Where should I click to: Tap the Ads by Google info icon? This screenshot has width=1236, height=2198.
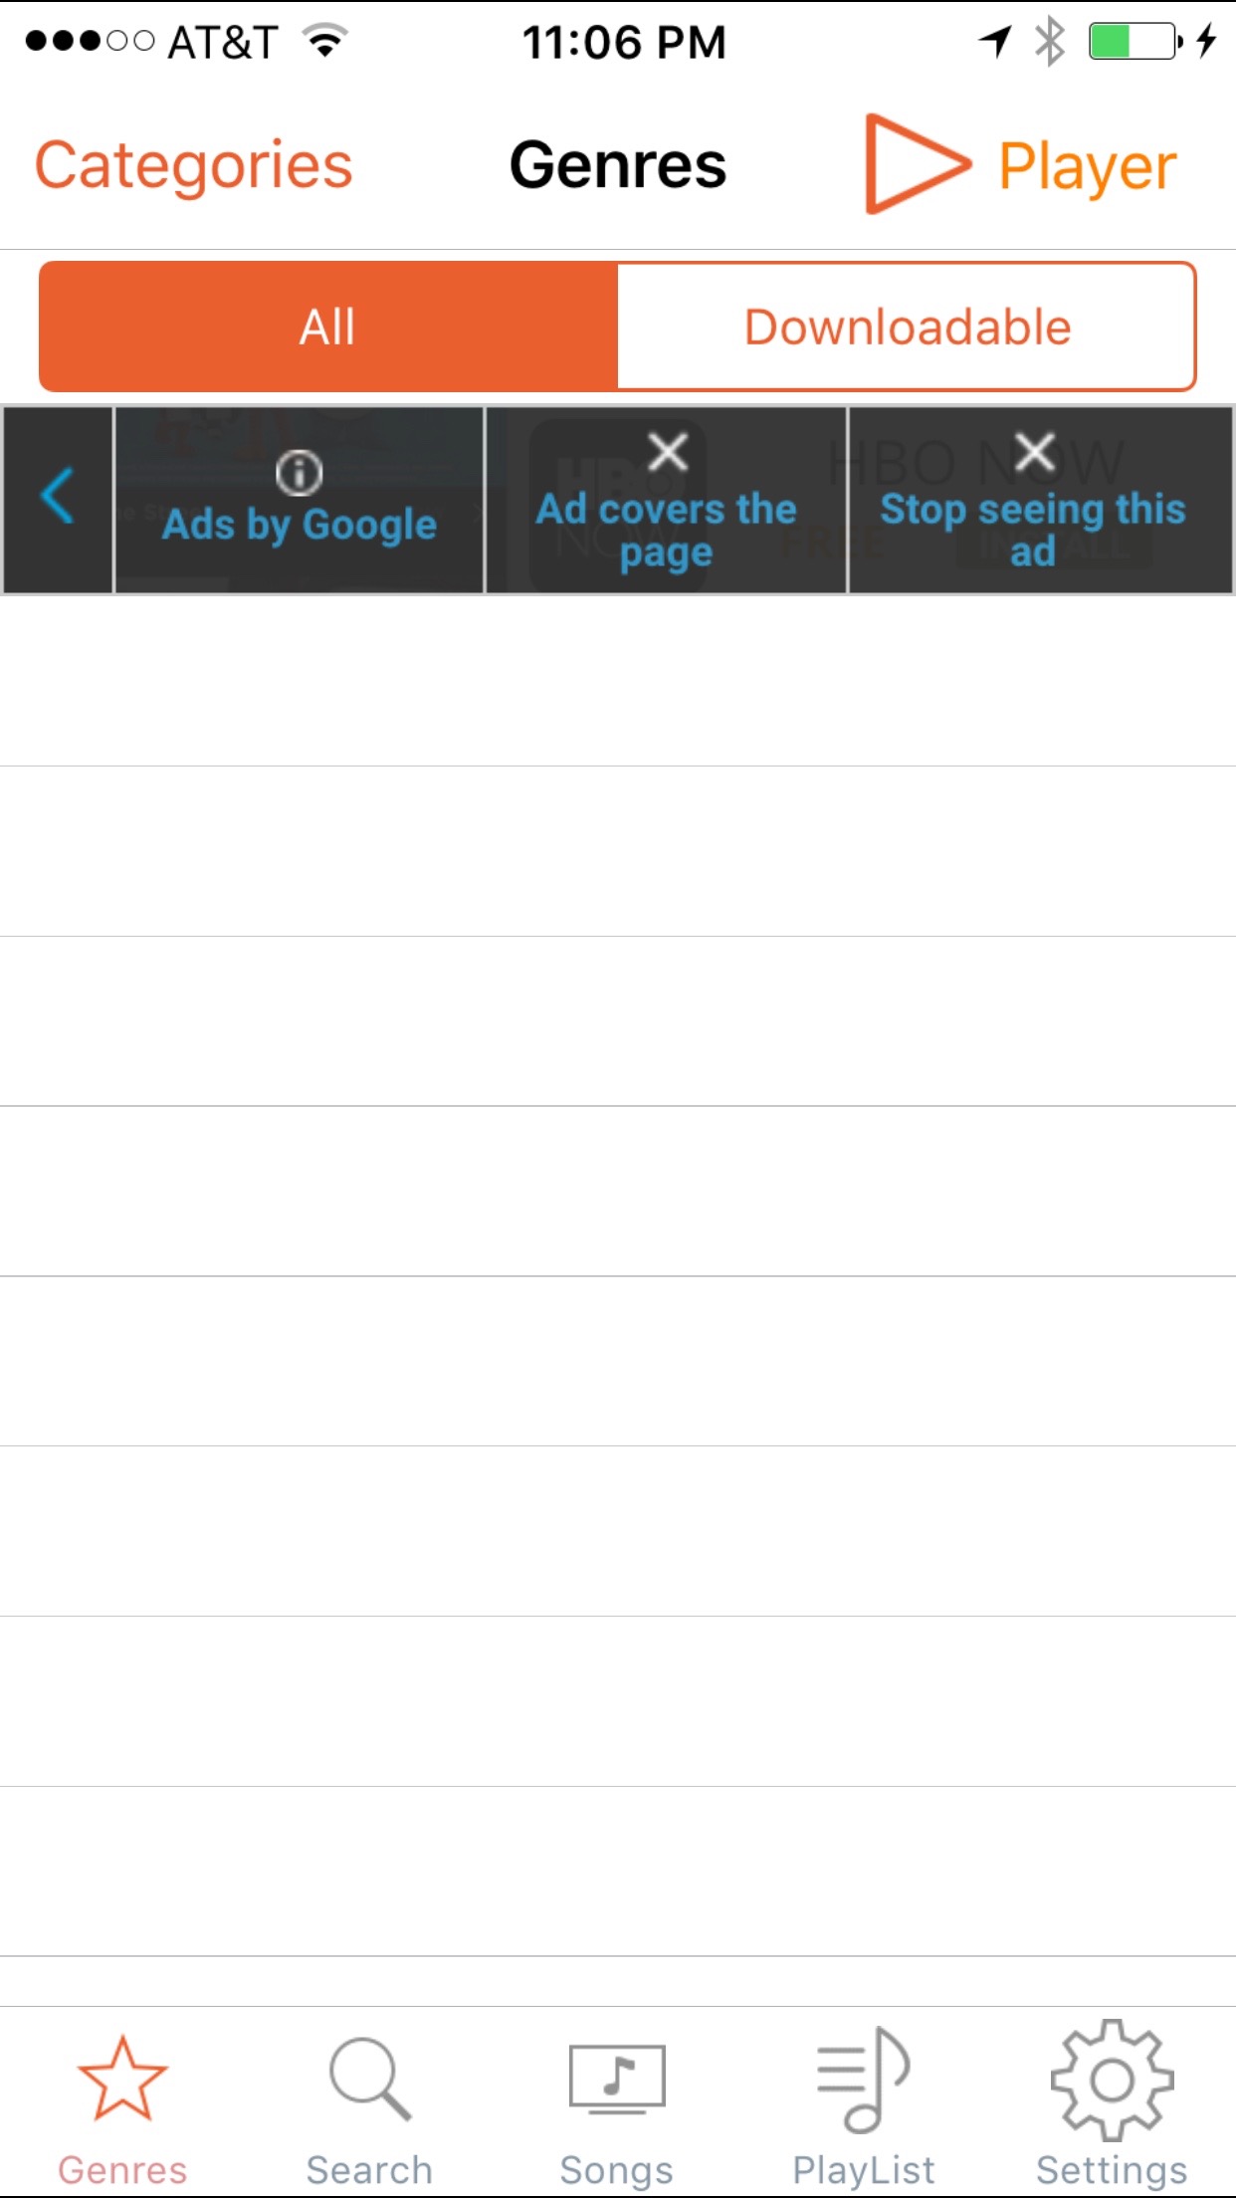(299, 473)
